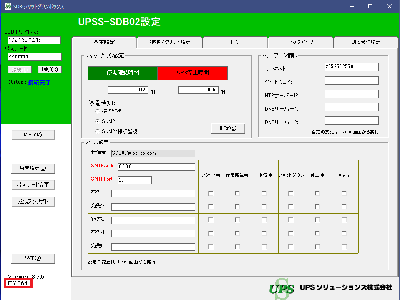Click the SDB IPアドレス input field
Image resolution: width=400 pixels, height=300 pixels.
click(35, 40)
